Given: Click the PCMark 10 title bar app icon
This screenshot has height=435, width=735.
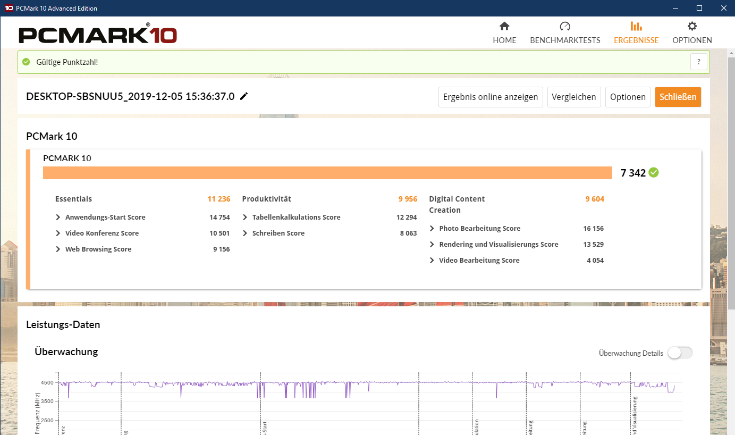Looking at the screenshot, I should click(9, 8).
